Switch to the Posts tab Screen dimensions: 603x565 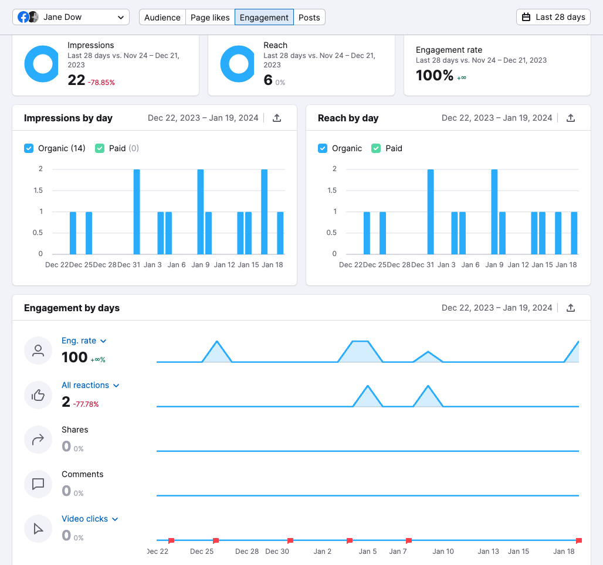[309, 17]
